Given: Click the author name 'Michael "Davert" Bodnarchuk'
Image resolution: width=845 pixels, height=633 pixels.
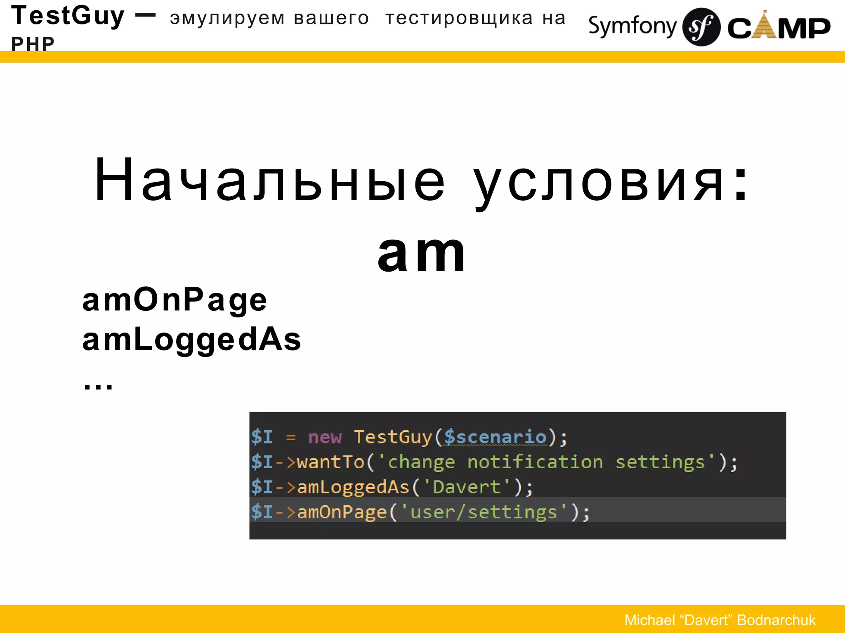Looking at the screenshot, I should pyautogui.click(x=720, y=620).
